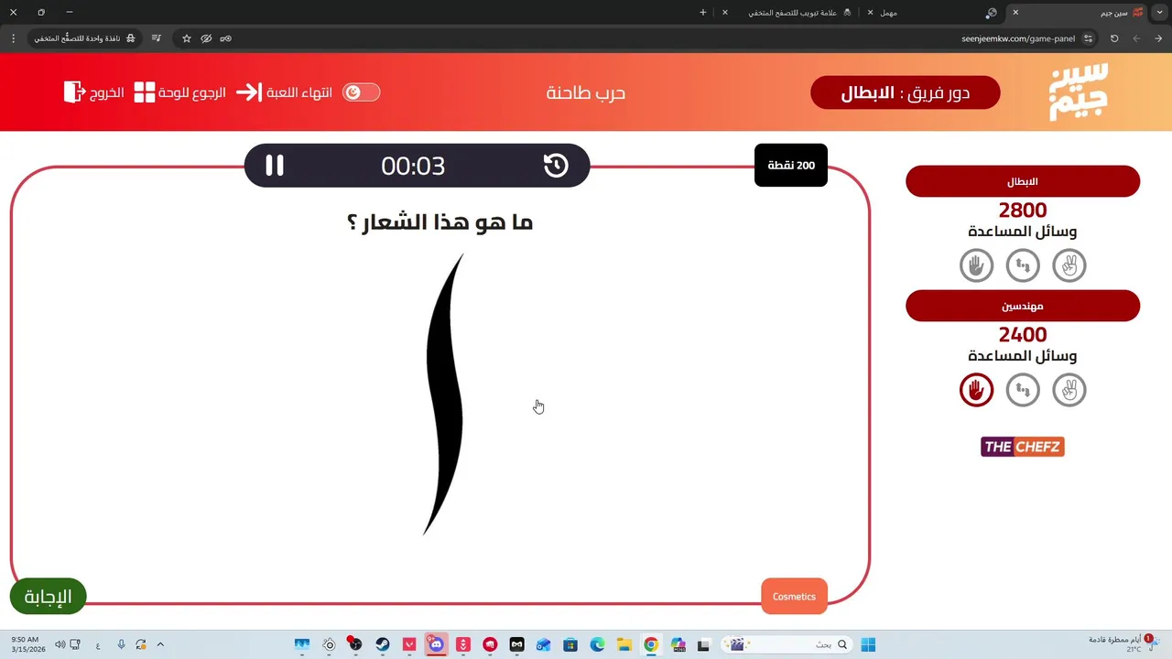
Task: Close the سين جيم tab
Action: 1015,13
